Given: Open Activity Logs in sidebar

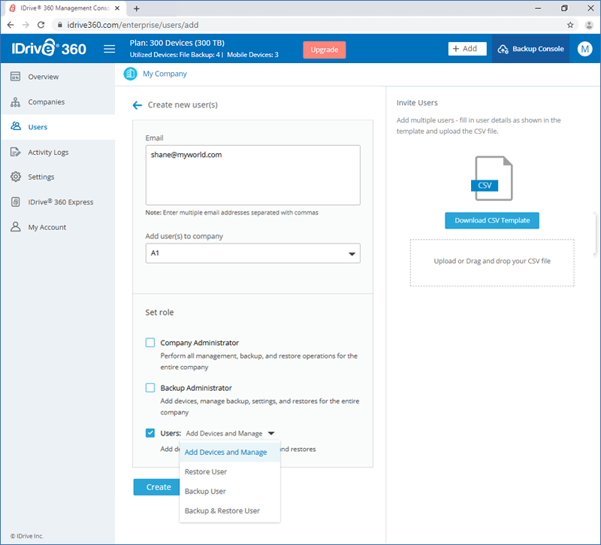Looking at the screenshot, I should click(58, 152).
